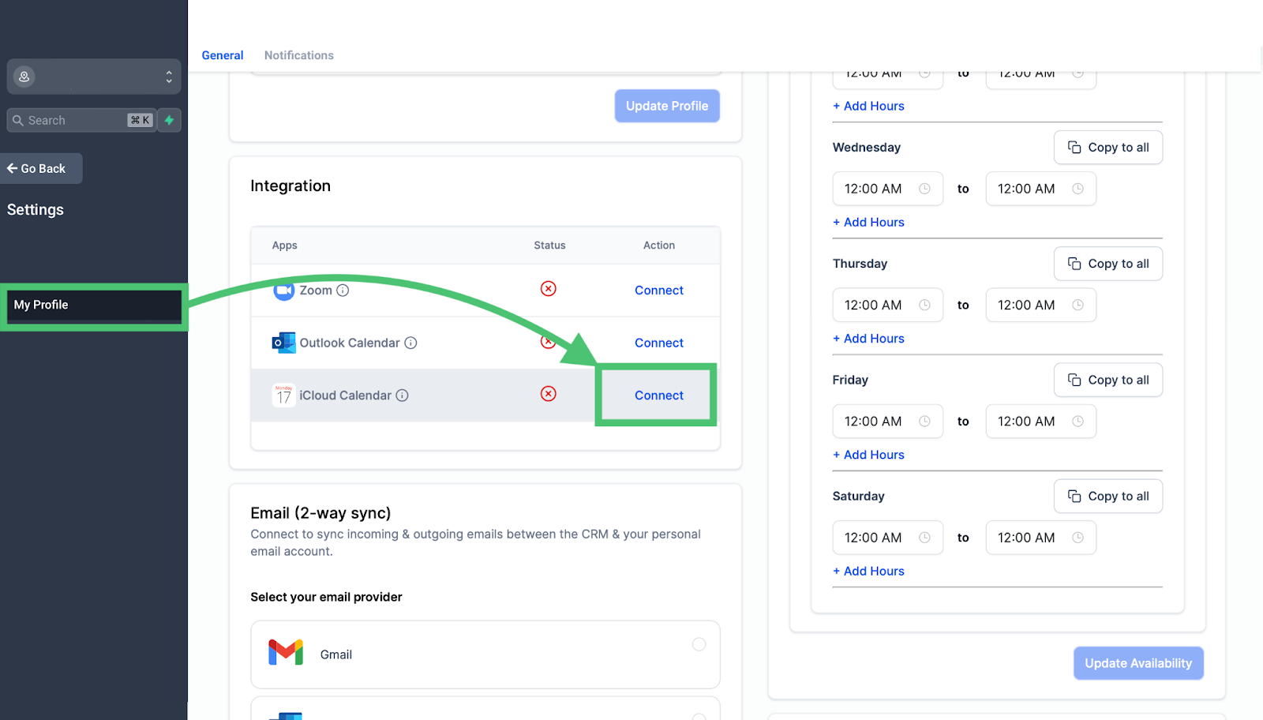Switch to the General tab
The height and width of the screenshot is (720, 1263).
[x=223, y=55]
